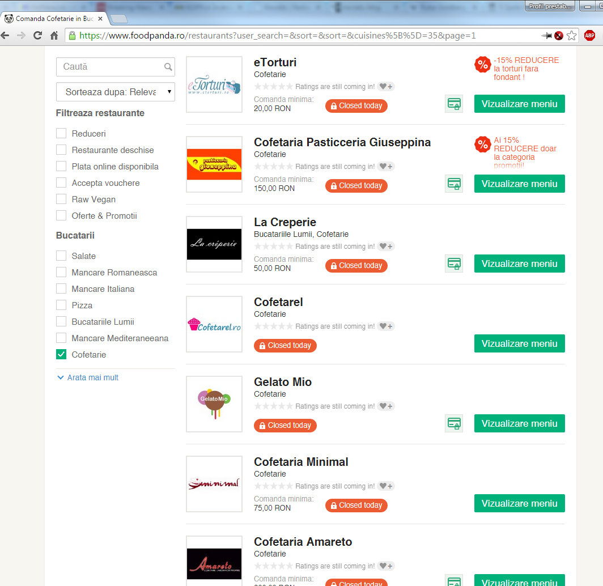This screenshot has width=603, height=586.
Task: View menu for La Creperie
Action: point(519,264)
